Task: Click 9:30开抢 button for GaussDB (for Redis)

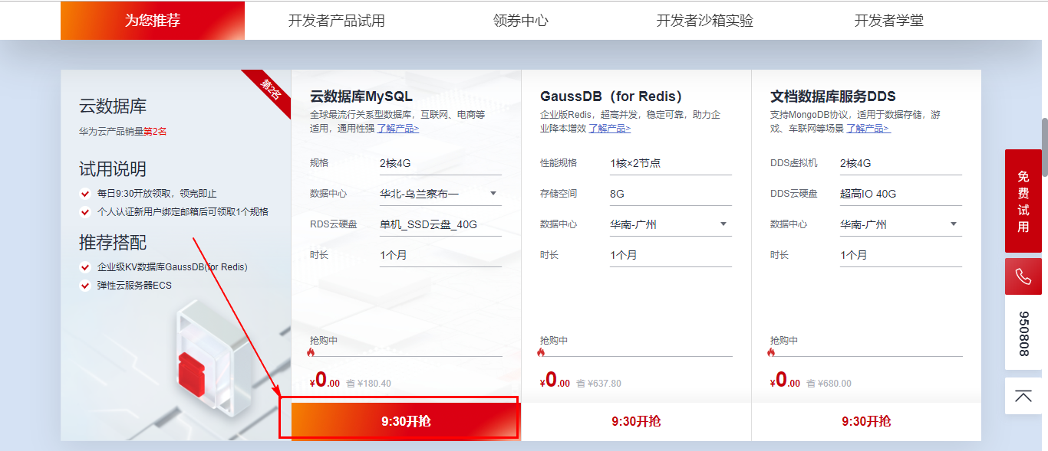Action: 636,421
